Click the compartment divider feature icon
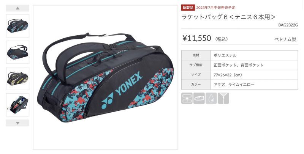Viewport: 304px width, 154px height. click(x=187, y=98)
